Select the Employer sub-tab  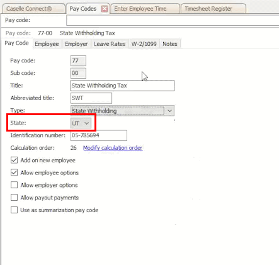click(76, 44)
